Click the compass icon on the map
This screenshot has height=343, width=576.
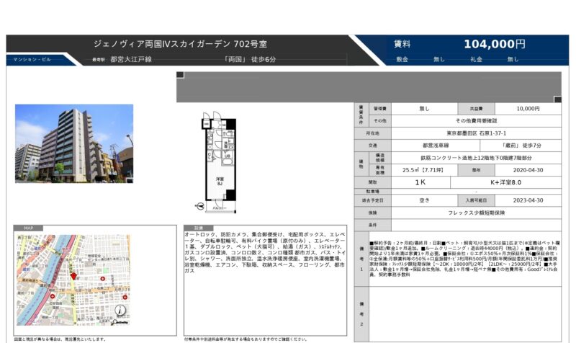point(120,311)
